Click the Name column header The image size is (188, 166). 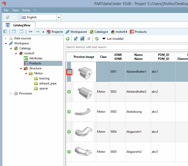(138, 57)
